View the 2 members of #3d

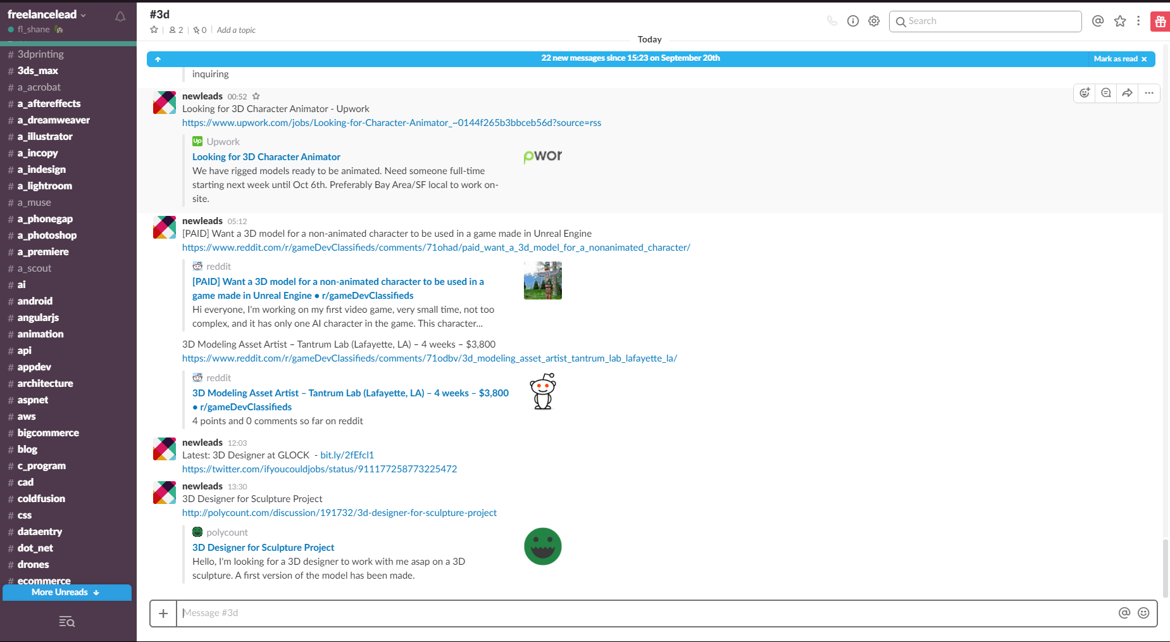(x=176, y=30)
